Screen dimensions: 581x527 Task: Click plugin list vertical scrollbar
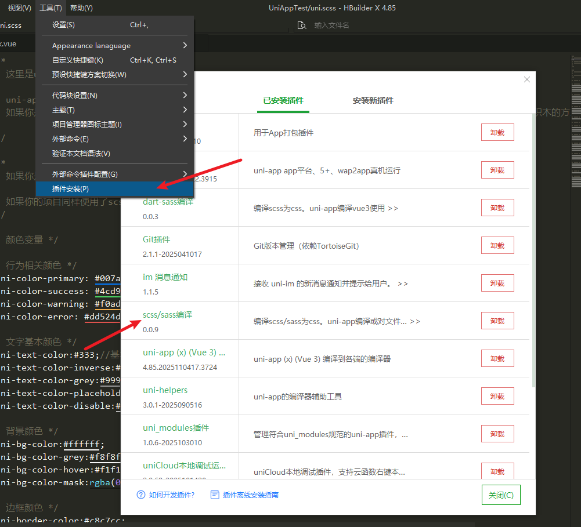pyautogui.click(x=533, y=250)
